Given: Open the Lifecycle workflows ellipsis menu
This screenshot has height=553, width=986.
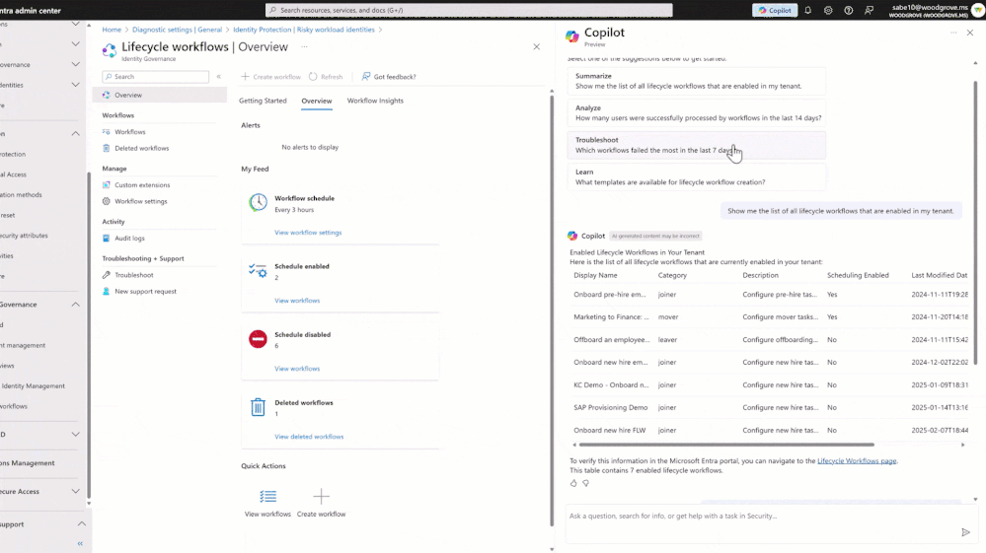Looking at the screenshot, I should (x=304, y=46).
